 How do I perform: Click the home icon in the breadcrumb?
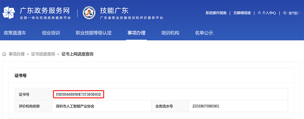click(4, 54)
